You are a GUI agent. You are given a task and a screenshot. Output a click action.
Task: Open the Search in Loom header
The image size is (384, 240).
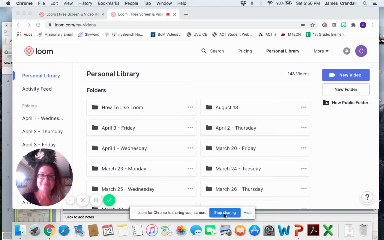pos(213,51)
